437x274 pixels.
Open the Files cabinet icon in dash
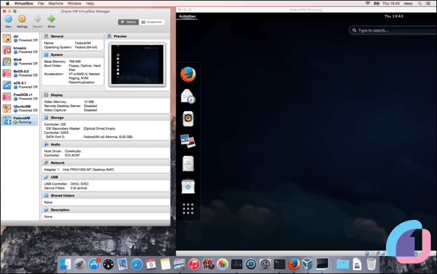[x=188, y=163]
